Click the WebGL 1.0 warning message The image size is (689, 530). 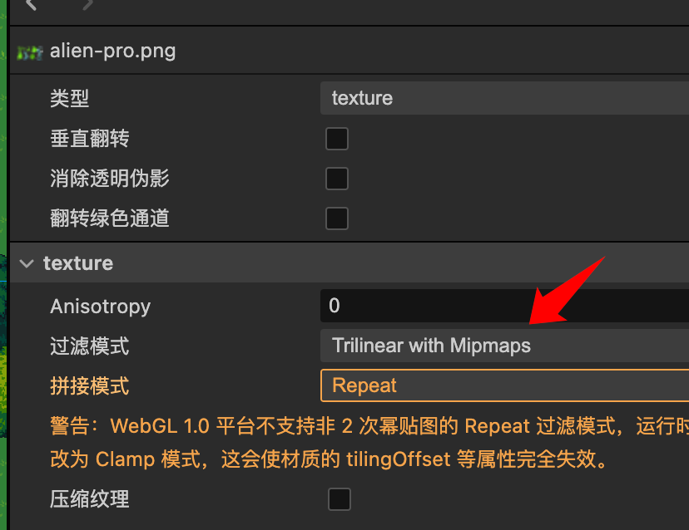(x=369, y=443)
